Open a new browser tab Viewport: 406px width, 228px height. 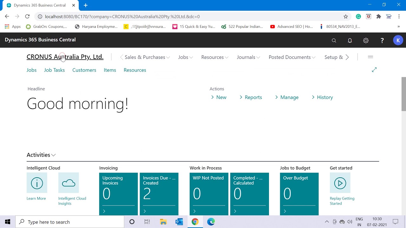(x=86, y=5)
